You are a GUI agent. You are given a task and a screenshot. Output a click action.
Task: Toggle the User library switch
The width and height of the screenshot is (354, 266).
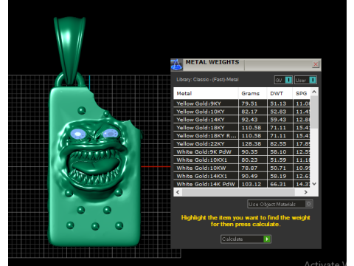click(x=305, y=80)
